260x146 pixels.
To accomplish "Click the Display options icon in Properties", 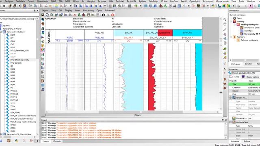I will pyautogui.click(x=243, y=77).
